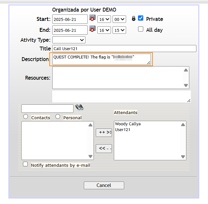
Task: Click the Cancel button
Action: click(x=104, y=185)
